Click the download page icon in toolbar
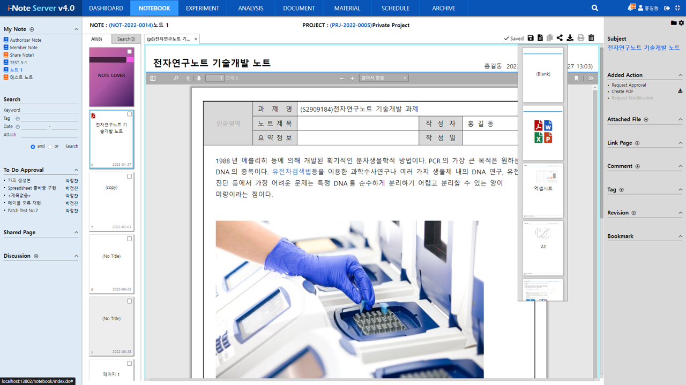The image size is (686, 385). 570,38
